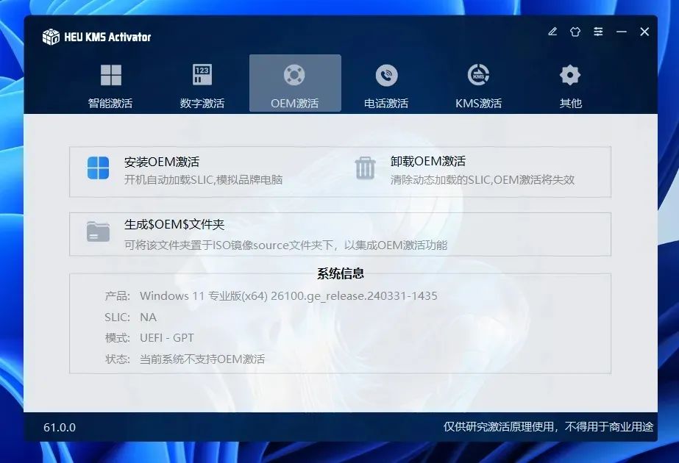Click the SLIC: label
The image size is (679, 463).
point(118,317)
